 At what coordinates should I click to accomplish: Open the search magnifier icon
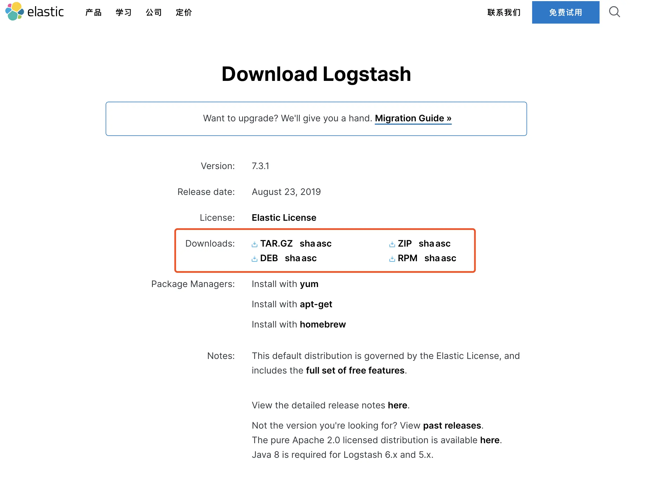point(614,12)
